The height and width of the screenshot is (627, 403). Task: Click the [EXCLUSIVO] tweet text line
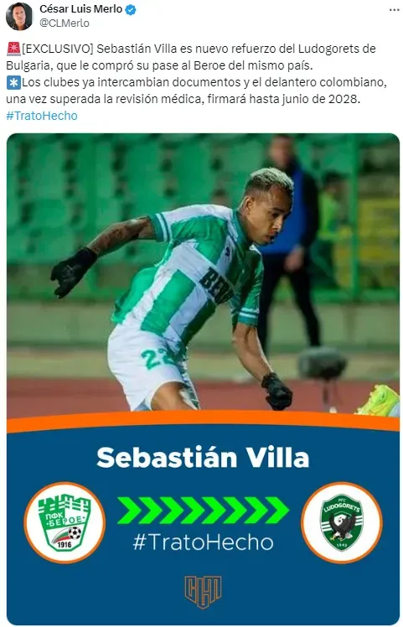click(x=191, y=49)
